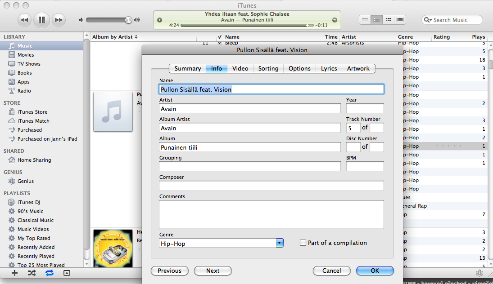
Task: Click the add playlist plus button
Action: tap(14, 273)
